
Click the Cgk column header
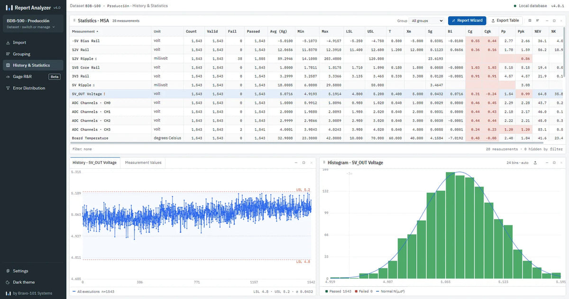coord(491,31)
